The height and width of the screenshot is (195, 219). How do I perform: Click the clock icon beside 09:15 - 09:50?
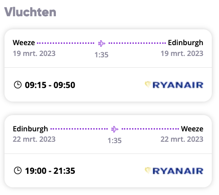click(18, 85)
